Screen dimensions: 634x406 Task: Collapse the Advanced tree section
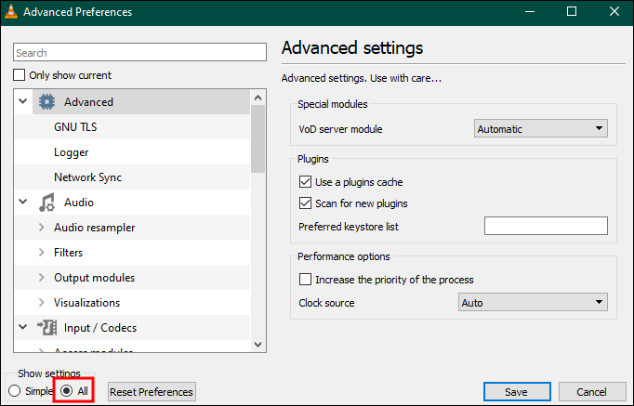pyautogui.click(x=22, y=102)
